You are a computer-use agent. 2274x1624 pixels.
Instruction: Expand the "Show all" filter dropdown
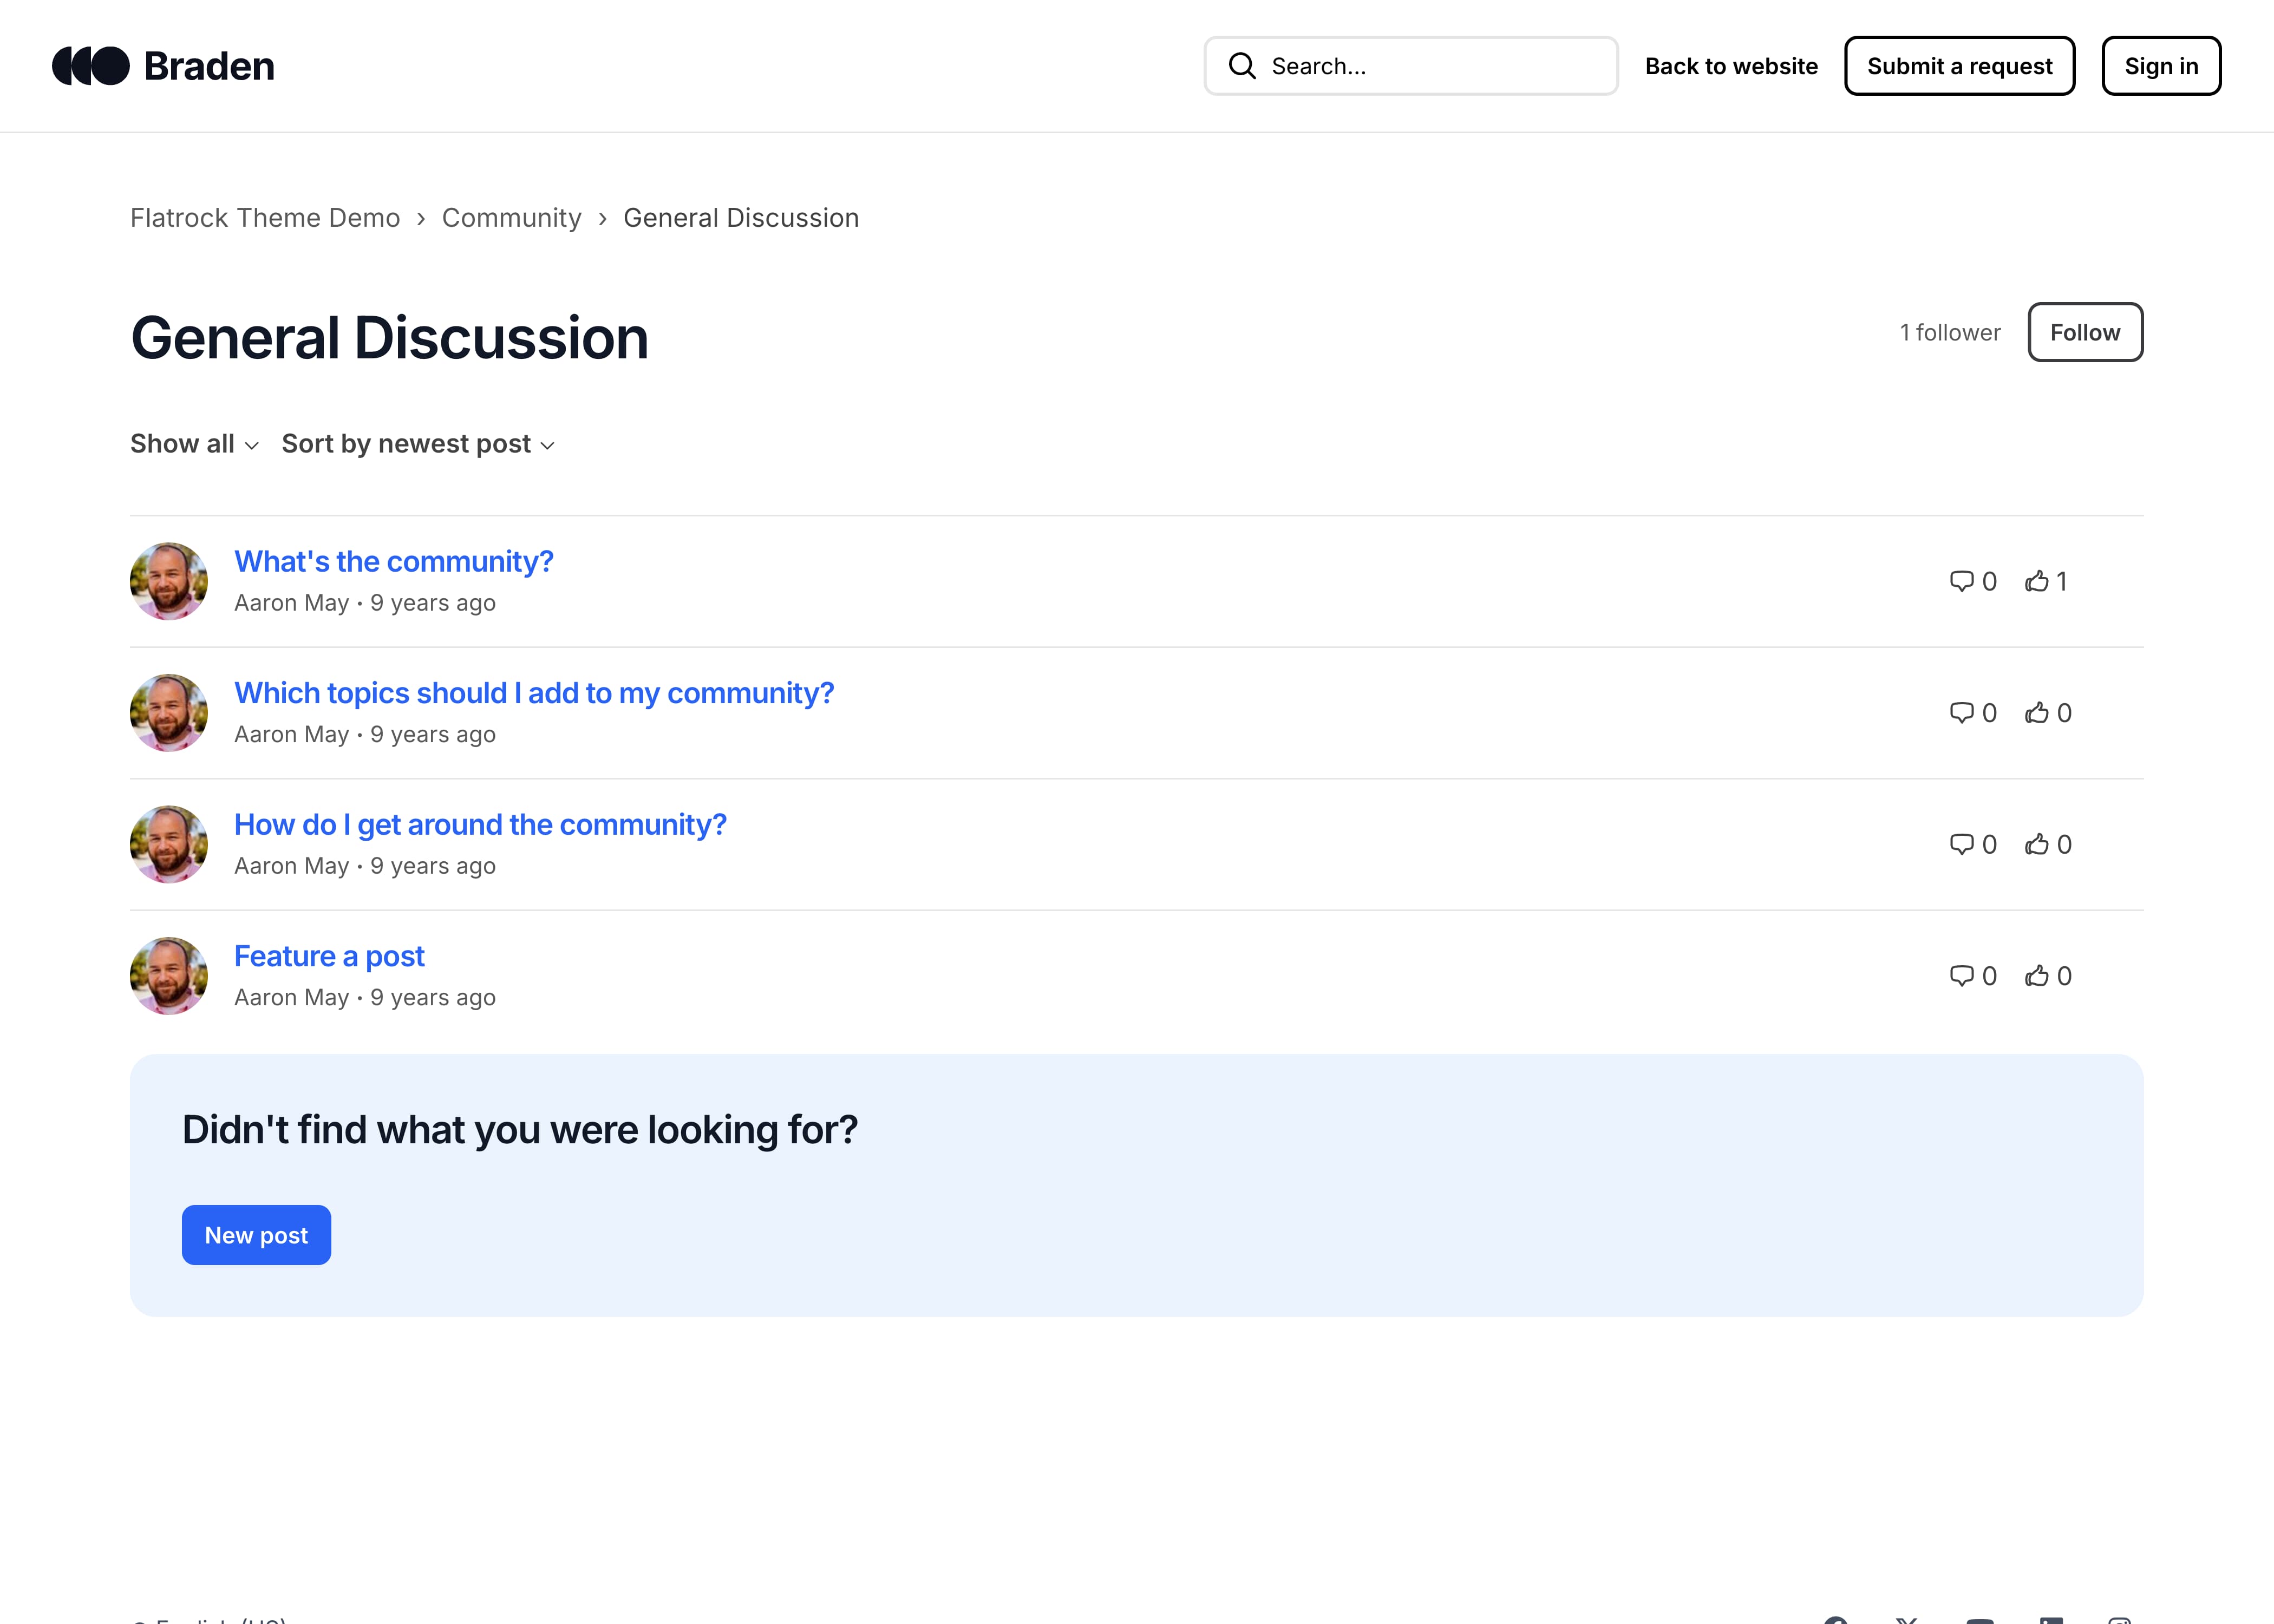click(194, 444)
